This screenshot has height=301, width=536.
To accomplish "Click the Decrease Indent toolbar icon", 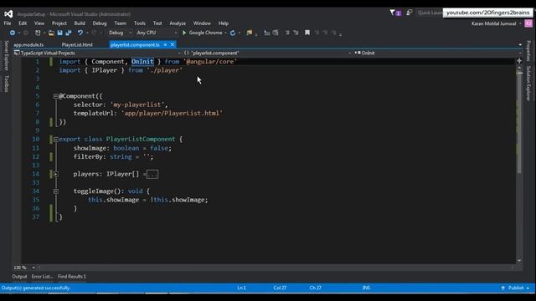I will tap(267, 33).
